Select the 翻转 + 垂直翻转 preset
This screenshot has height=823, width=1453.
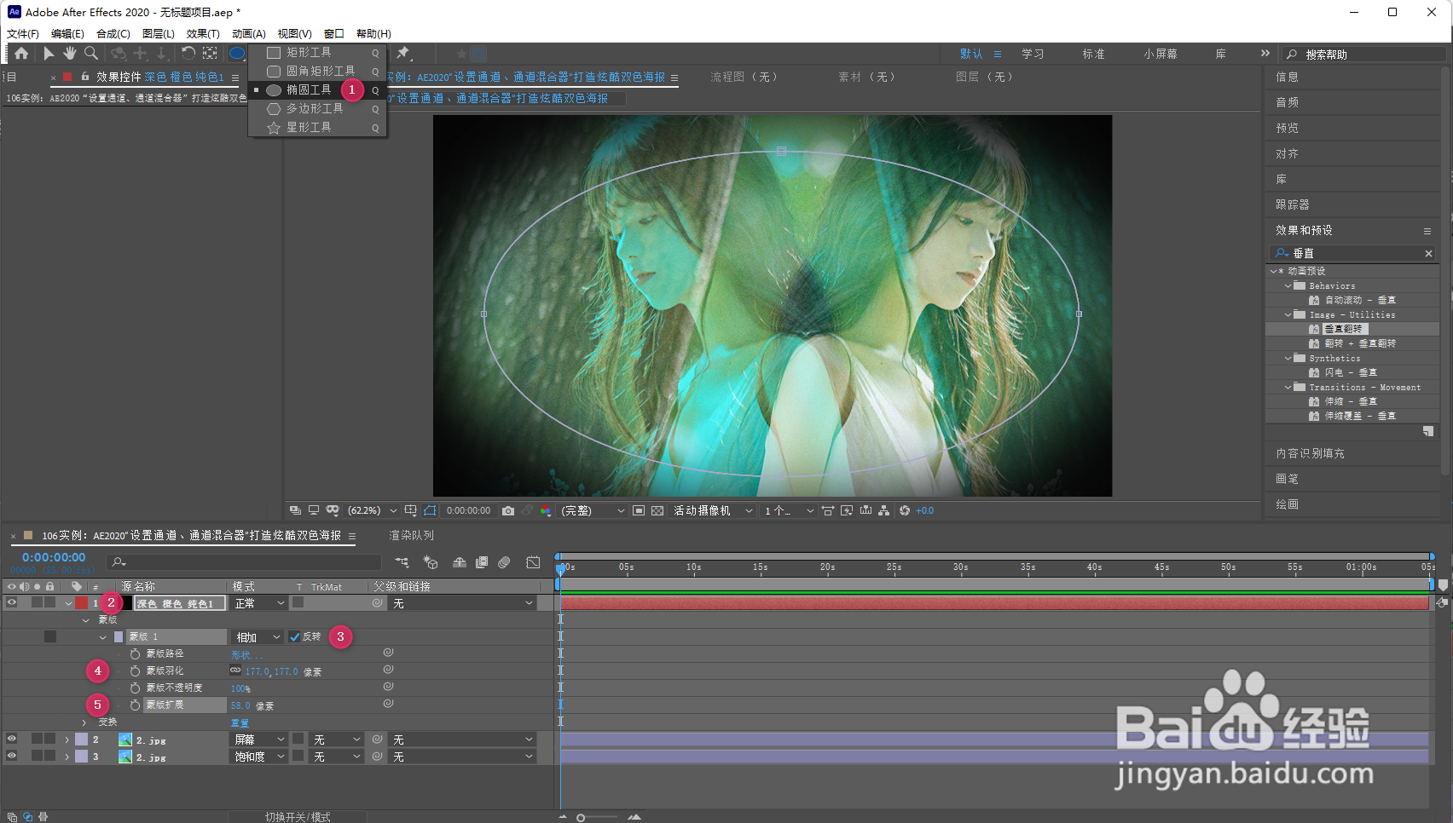tap(1360, 344)
